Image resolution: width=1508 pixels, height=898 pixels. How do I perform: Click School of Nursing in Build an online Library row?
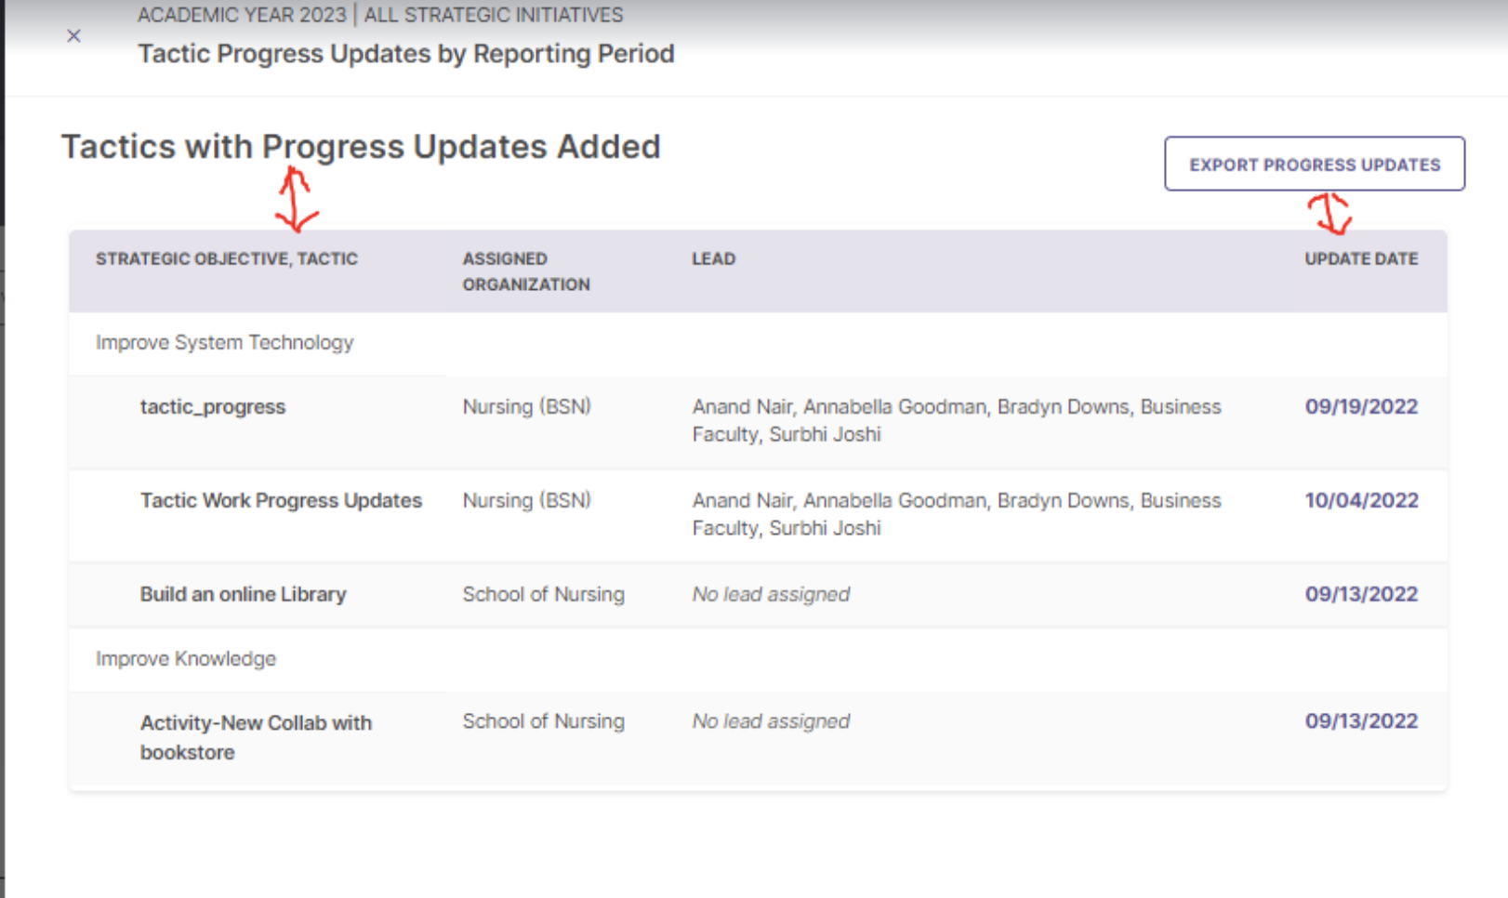[544, 595]
